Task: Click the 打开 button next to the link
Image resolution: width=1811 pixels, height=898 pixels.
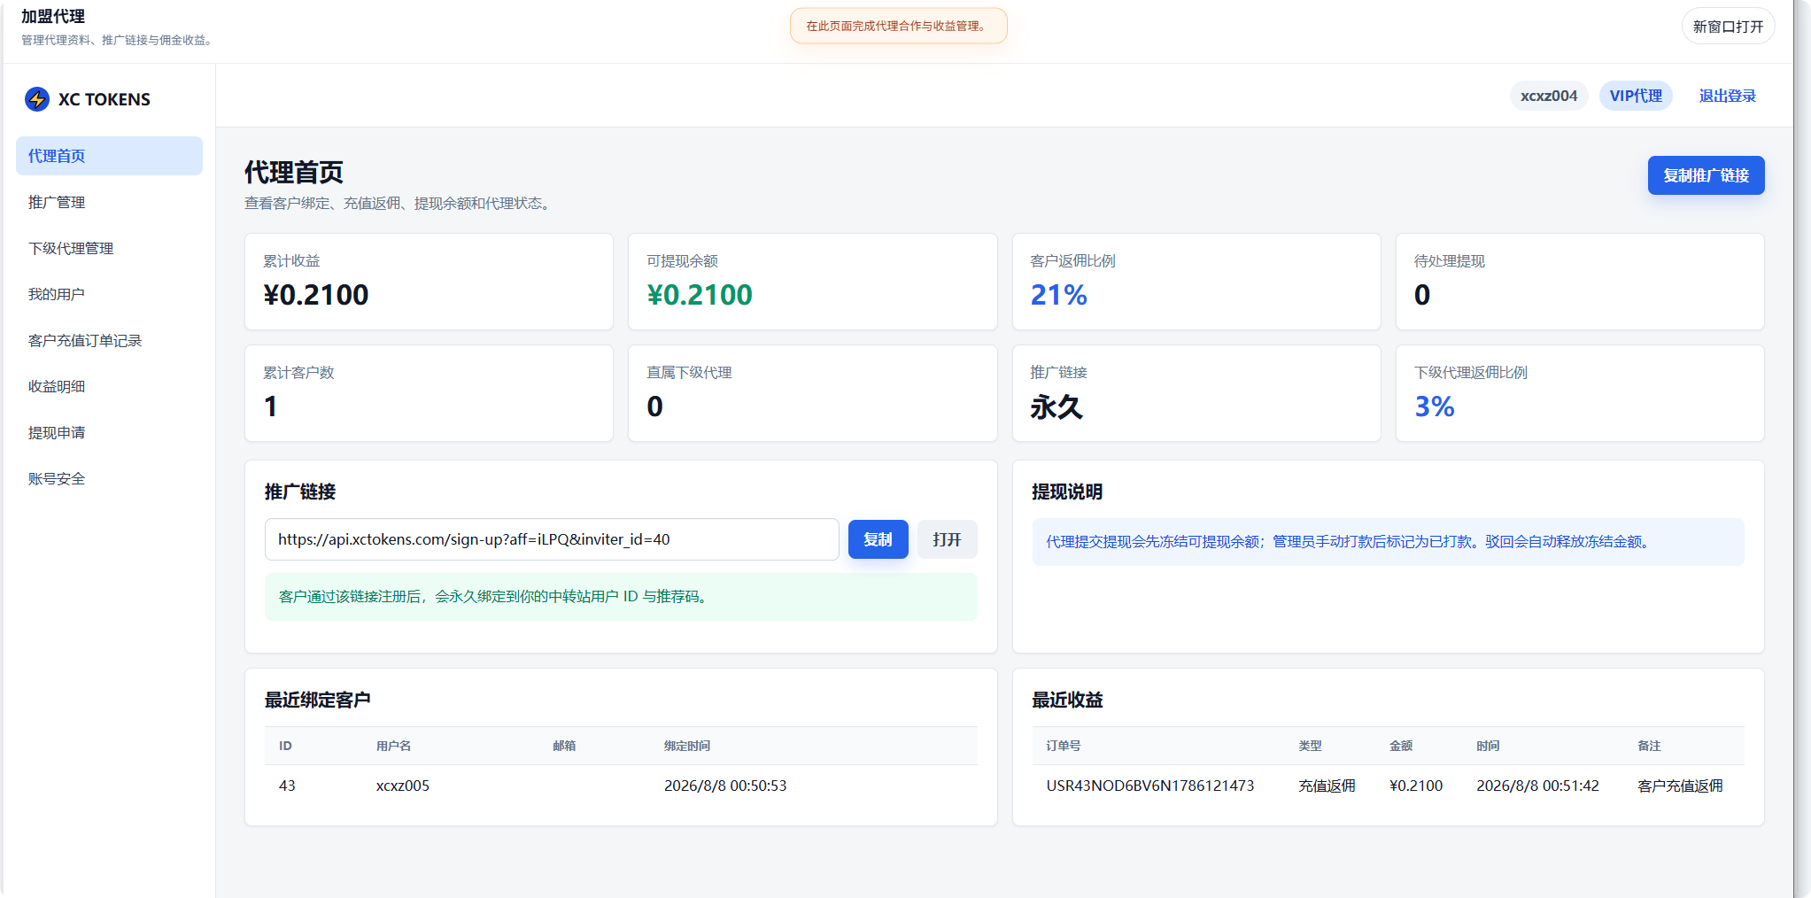Action: (x=947, y=539)
